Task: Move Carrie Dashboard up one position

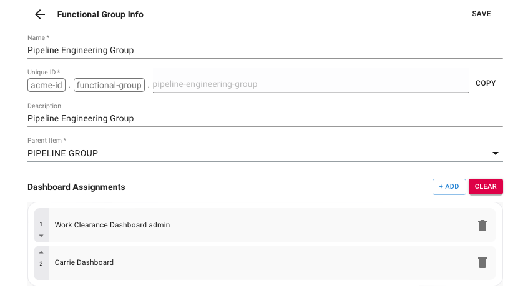Action: 41,252
